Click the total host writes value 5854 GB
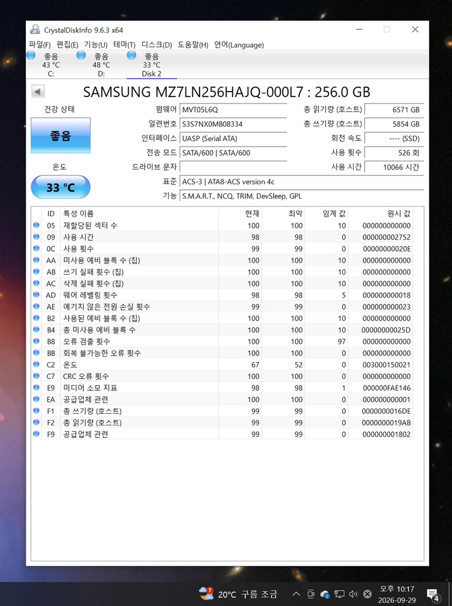 point(394,124)
